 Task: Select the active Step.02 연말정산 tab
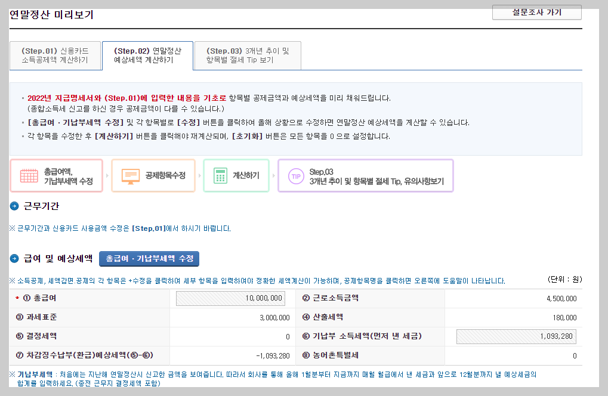point(148,55)
